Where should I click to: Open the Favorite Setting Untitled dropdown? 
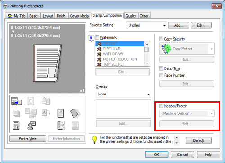click(x=147, y=25)
